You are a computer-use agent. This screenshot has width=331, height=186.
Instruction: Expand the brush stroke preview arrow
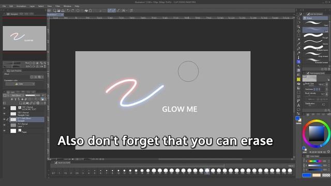(328, 80)
